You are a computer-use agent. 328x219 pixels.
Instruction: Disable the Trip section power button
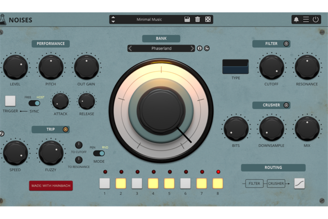(x=65, y=129)
